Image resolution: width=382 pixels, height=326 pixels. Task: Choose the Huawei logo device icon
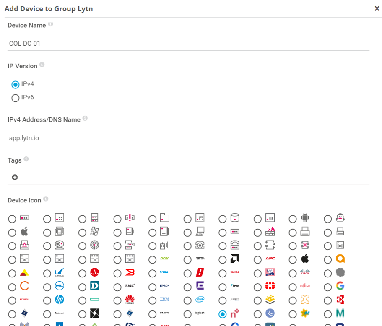pyautogui.click(x=118, y=300)
